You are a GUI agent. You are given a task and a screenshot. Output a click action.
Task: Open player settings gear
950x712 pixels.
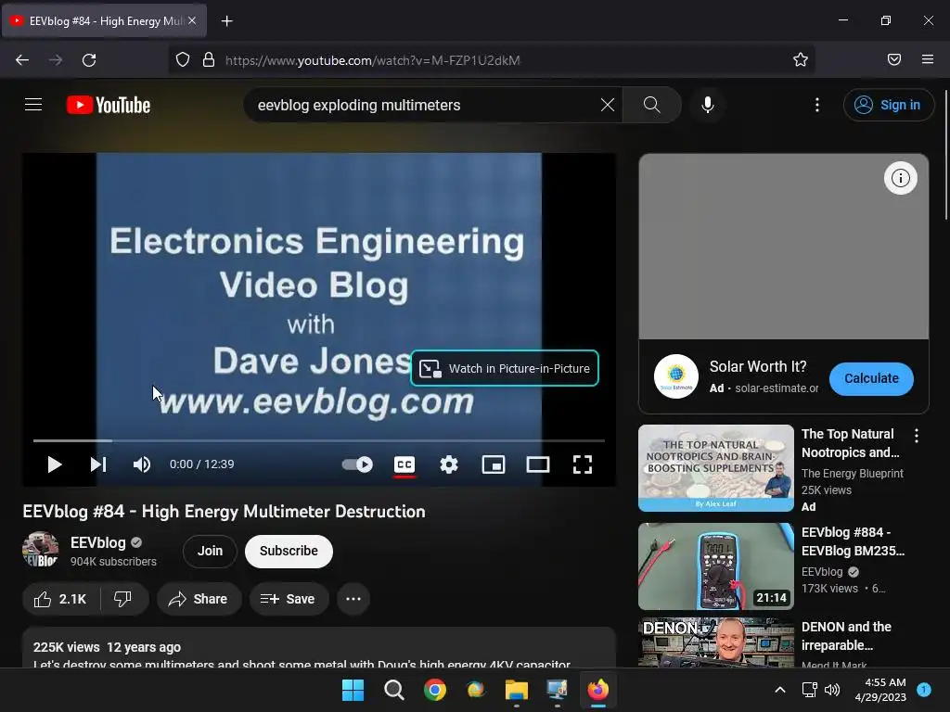449,464
